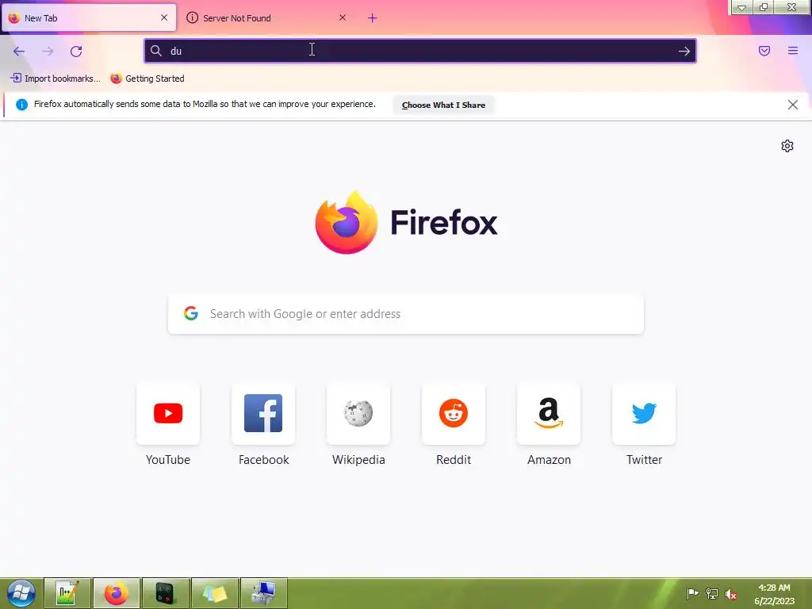Click Choose What I Share button
This screenshot has width=812, height=609.
click(x=443, y=105)
